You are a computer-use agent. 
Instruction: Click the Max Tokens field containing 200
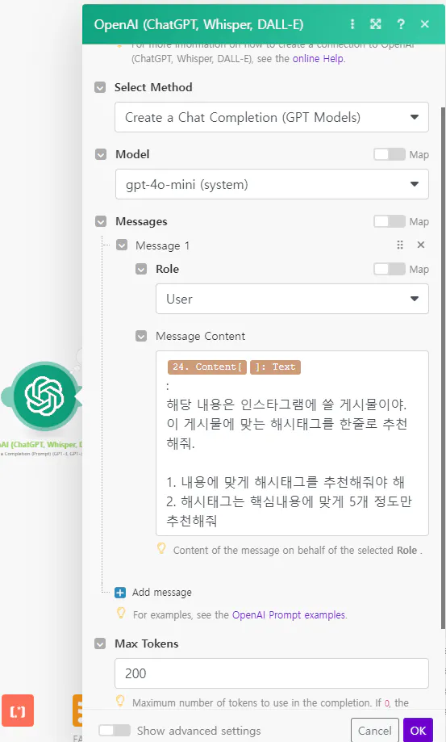pyautogui.click(x=272, y=673)
